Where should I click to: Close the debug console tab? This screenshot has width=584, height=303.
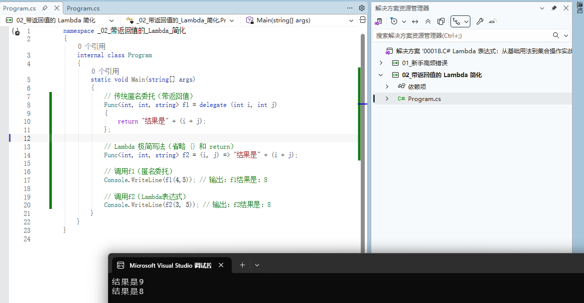click(x=221, y=265)
